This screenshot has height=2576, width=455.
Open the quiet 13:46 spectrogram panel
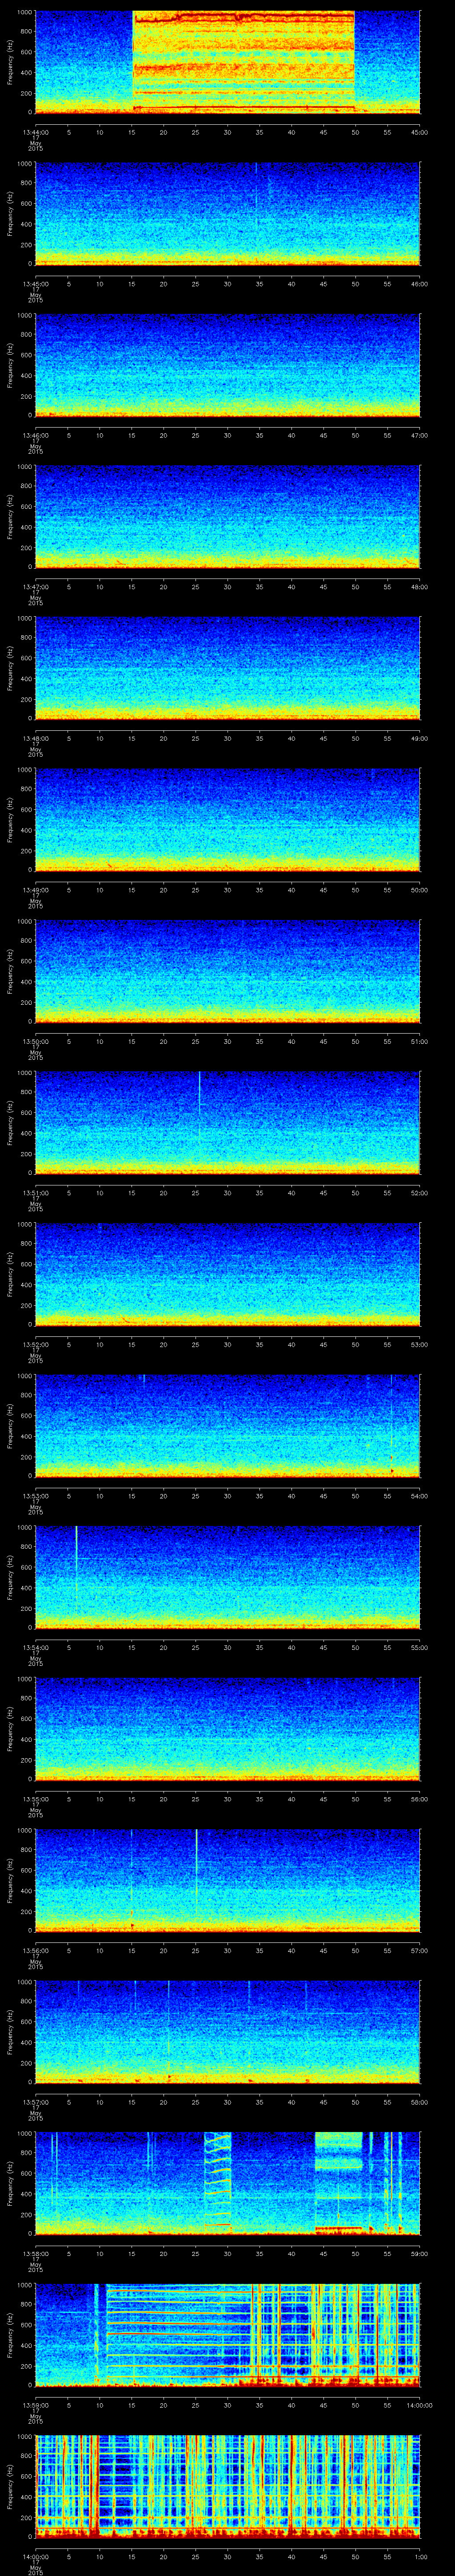point(227,365)
